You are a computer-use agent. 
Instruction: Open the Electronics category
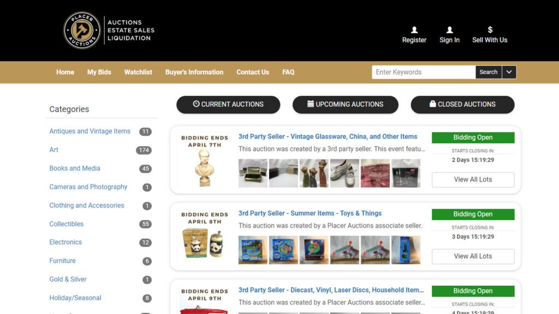(66, 242)
